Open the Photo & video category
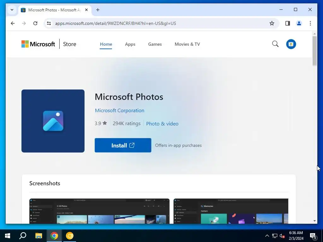 162,124
